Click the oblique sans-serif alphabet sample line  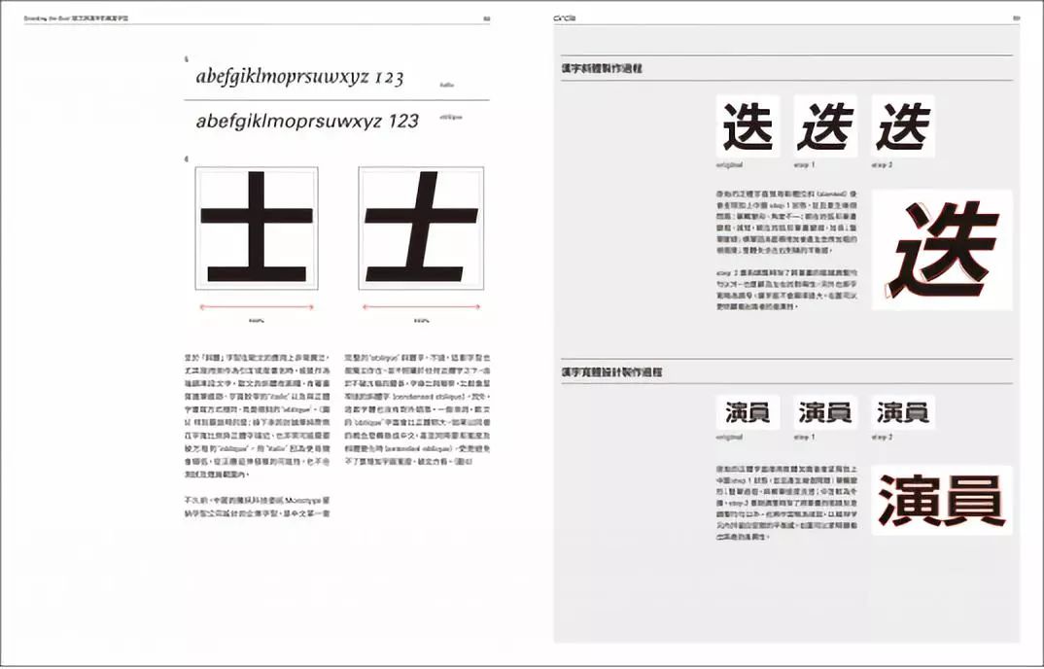coord(307,122)
